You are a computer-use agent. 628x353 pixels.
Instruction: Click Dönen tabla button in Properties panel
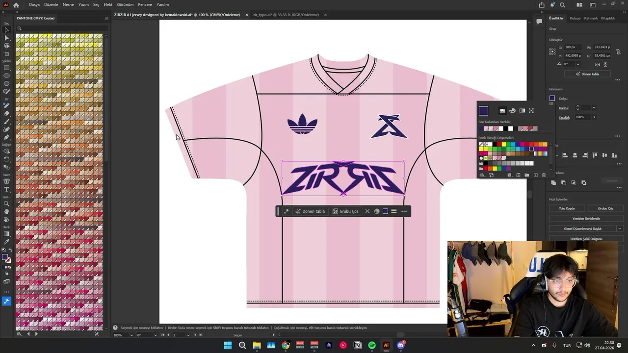(588, 74)
